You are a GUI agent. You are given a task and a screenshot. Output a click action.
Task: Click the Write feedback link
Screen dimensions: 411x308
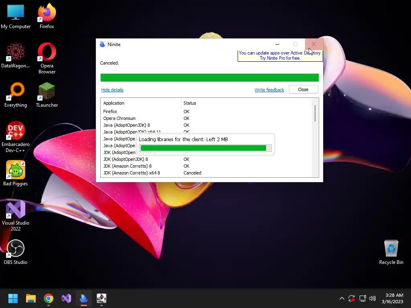(269, 90)
